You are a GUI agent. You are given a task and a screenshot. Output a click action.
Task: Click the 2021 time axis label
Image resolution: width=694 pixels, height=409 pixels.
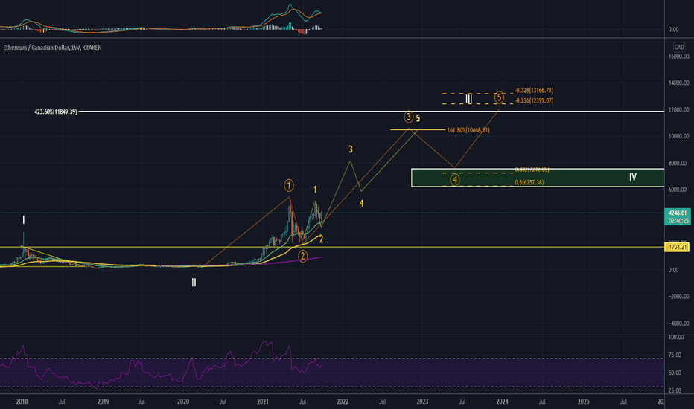pos(263,402)
